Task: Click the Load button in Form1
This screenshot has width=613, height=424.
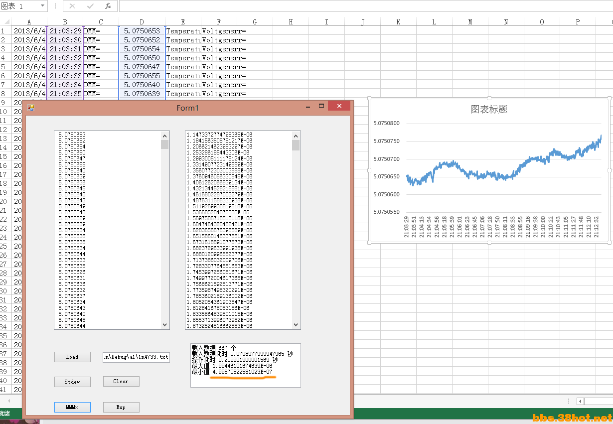Action: point(72,357)
